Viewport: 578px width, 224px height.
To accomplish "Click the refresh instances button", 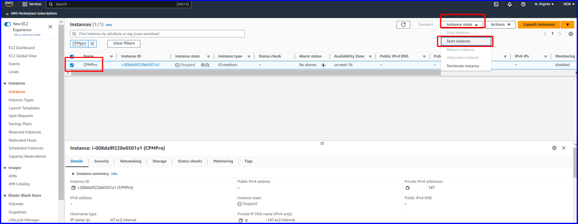I will point(403,25).
